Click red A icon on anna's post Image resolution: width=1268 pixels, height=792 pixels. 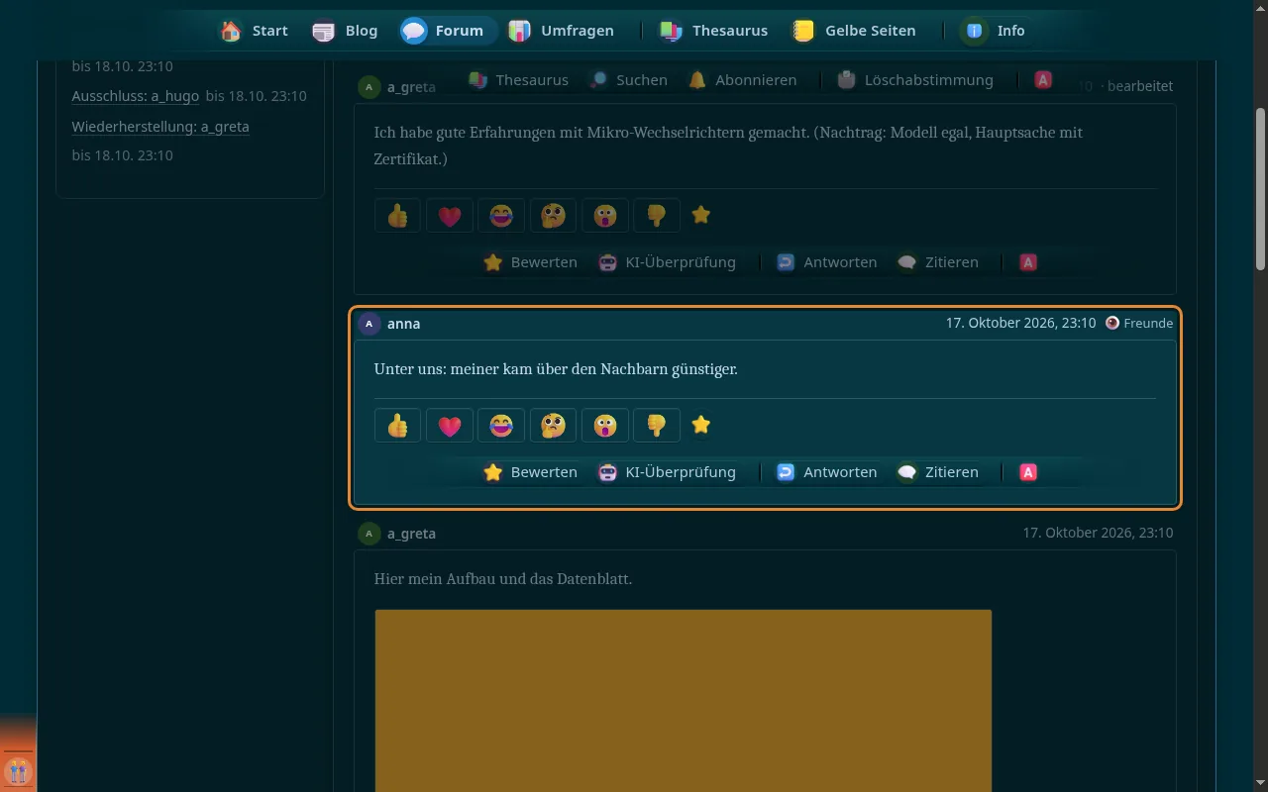[1028, 472]
